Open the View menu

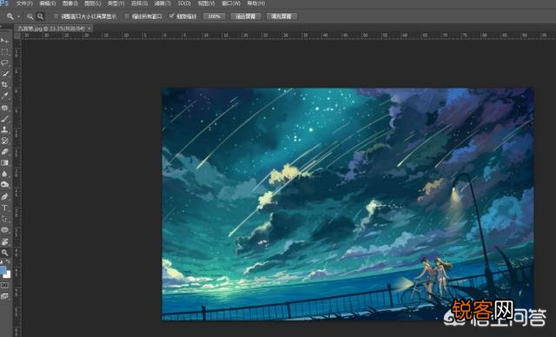206,3
